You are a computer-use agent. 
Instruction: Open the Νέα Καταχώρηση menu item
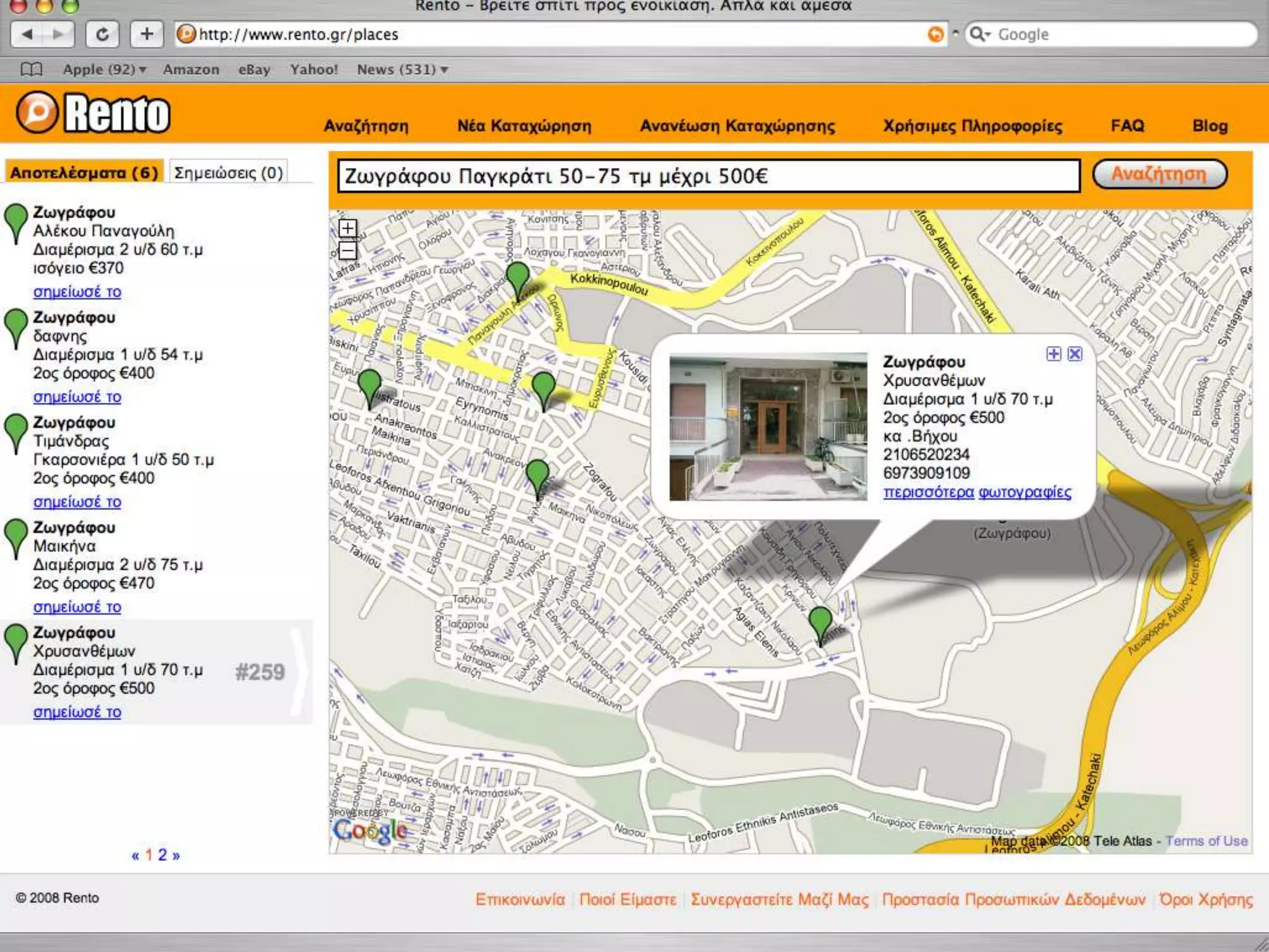pos(524,126)
